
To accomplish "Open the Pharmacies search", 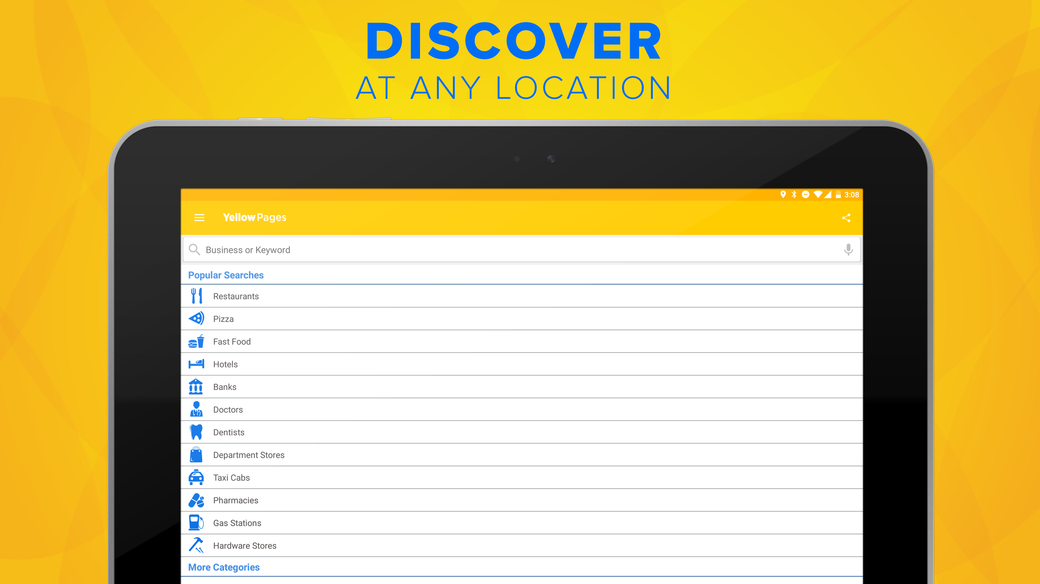I will coord(236,501).
